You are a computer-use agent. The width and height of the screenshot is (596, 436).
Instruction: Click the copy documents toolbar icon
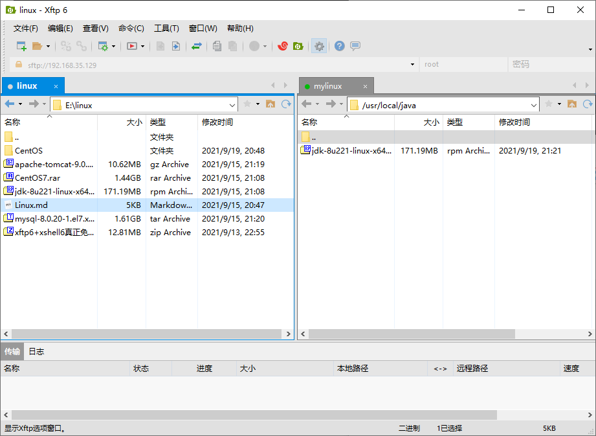click(x=217, y=46)
